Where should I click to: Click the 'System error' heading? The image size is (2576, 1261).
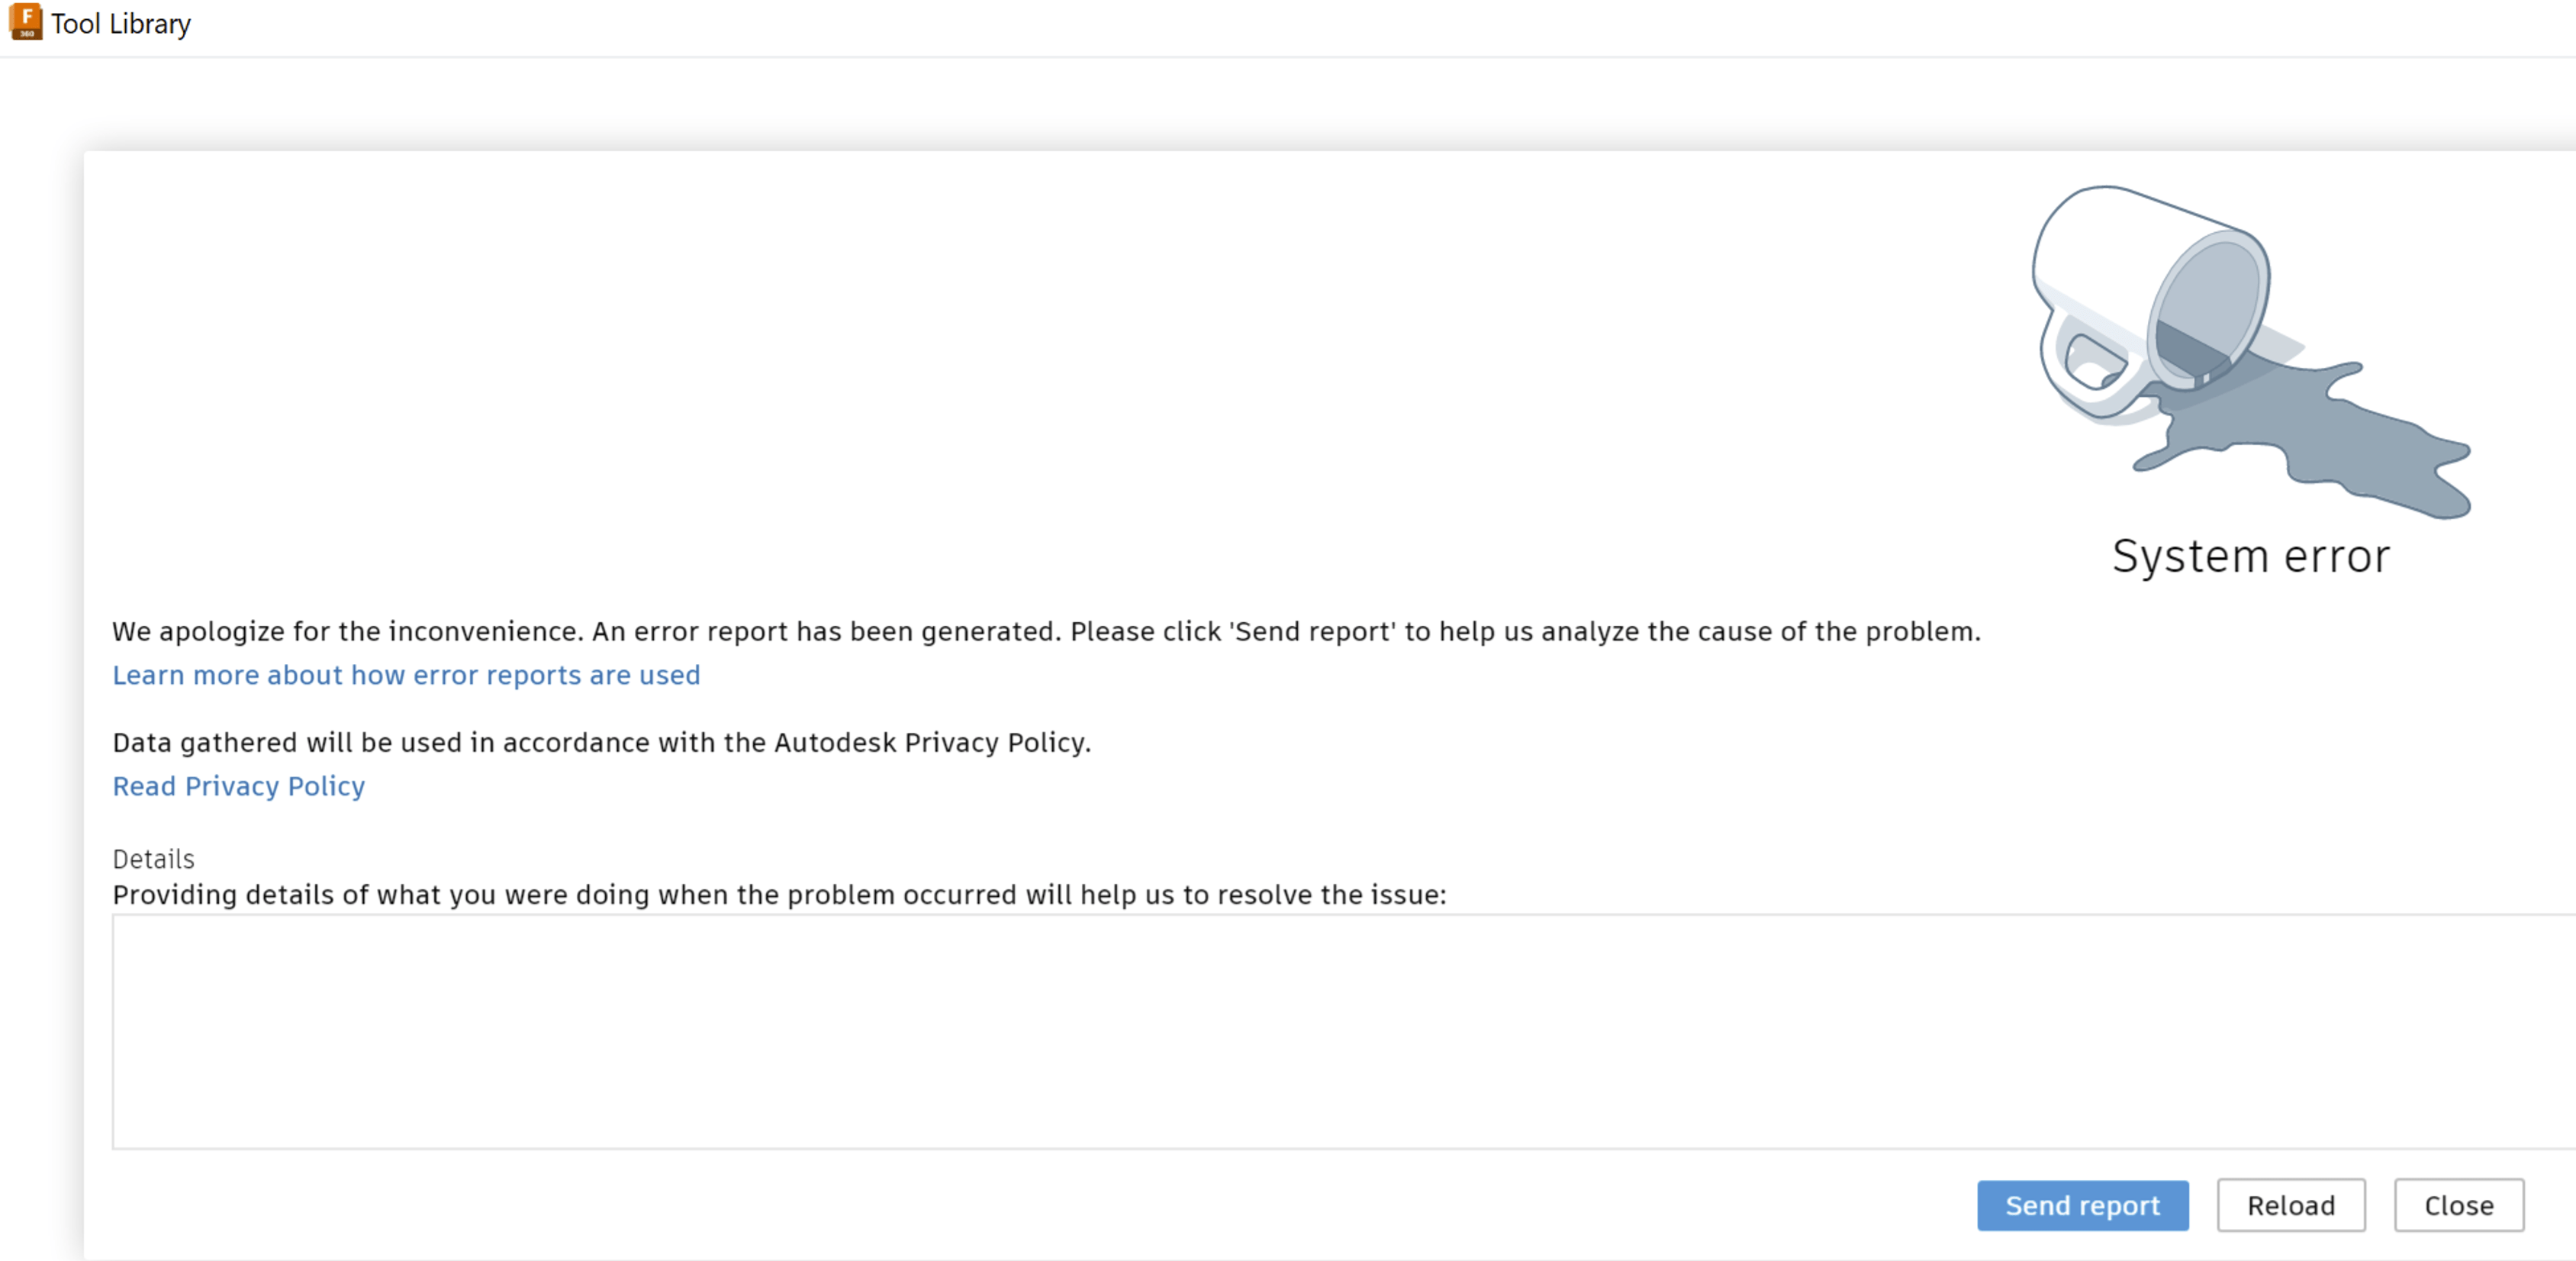point(2250,556)
